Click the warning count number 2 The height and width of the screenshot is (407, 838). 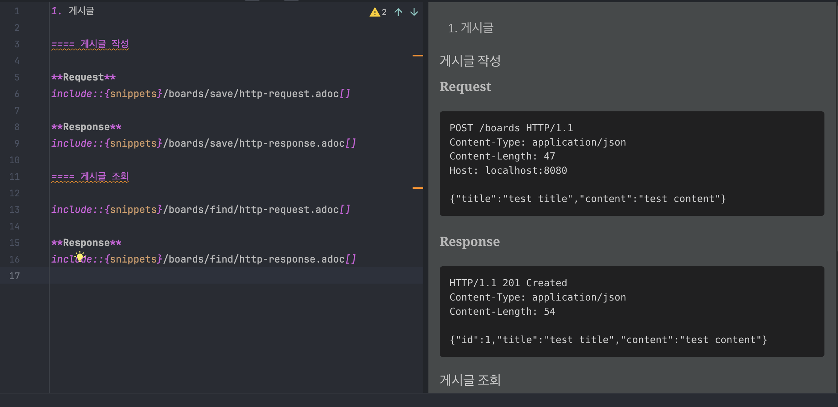[384, 12]
